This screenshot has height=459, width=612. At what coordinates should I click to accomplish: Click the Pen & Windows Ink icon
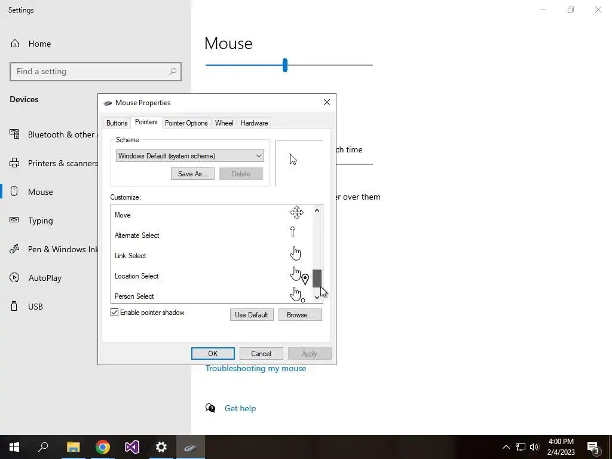click(14, 249)
